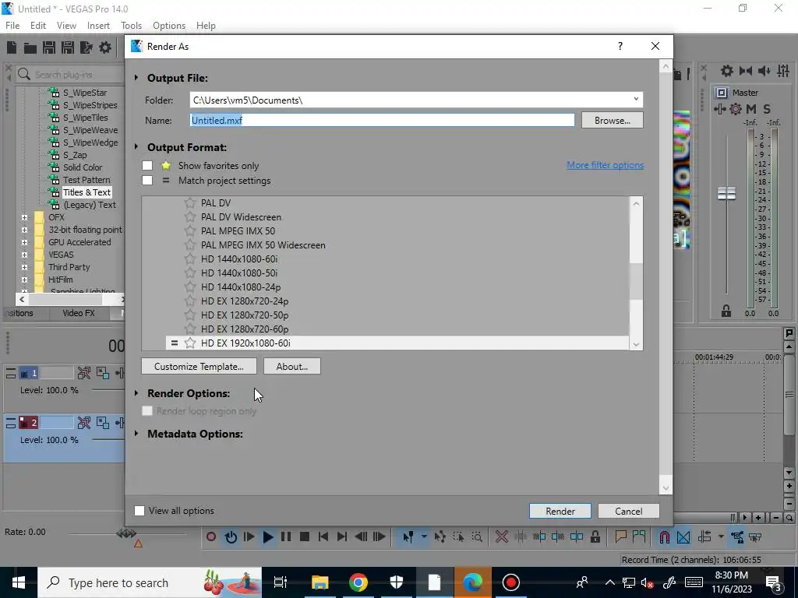Toggle Loop Playback in transport bar
Image resolution: width=798 pixels, height=598 pixels.
231,536
